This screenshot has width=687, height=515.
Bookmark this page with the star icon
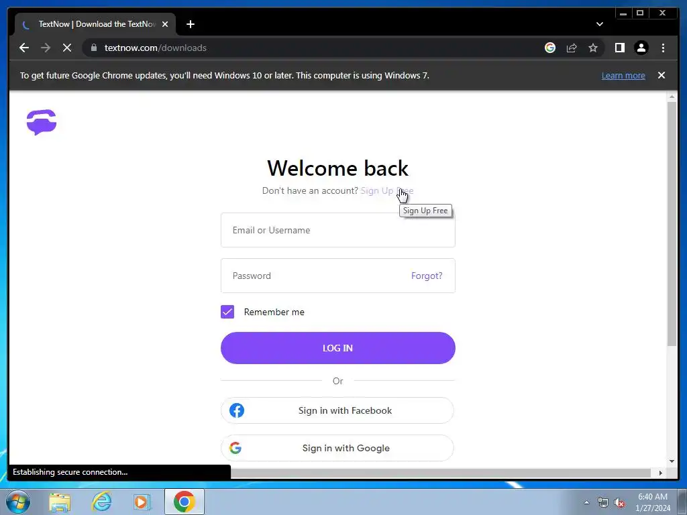point(593,48)
